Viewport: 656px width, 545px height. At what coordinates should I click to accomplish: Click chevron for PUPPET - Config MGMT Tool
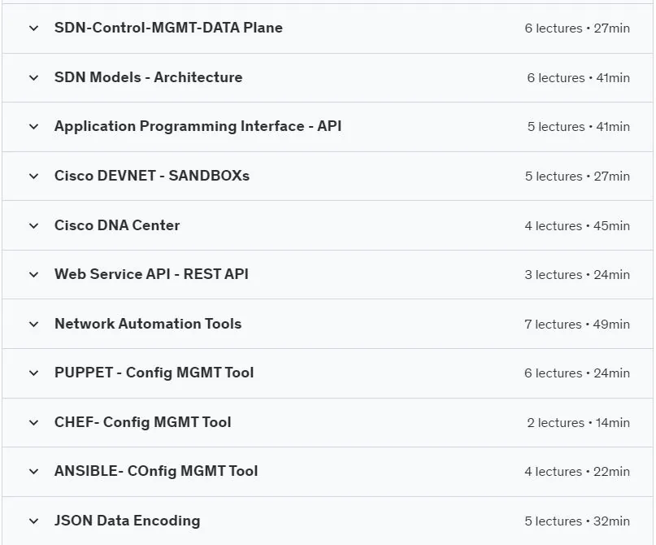tap(34, 373)
